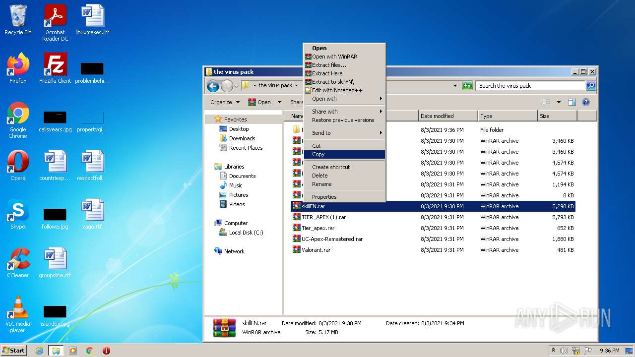The image size is (635, 357).
Task: Open Downloads in navigation pane
Action: [242, 138]
